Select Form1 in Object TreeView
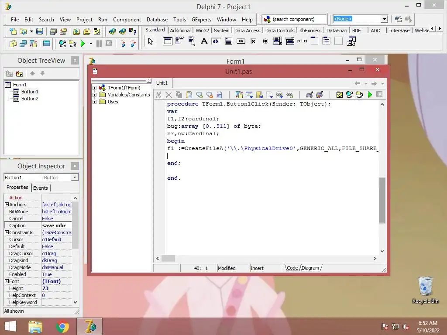This screenshot has width=447, height=335. click(x=20, y=85)
